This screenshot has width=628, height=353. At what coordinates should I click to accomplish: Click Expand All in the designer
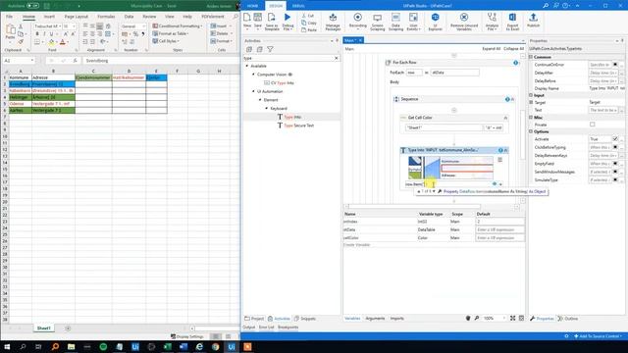pos(491,49)
